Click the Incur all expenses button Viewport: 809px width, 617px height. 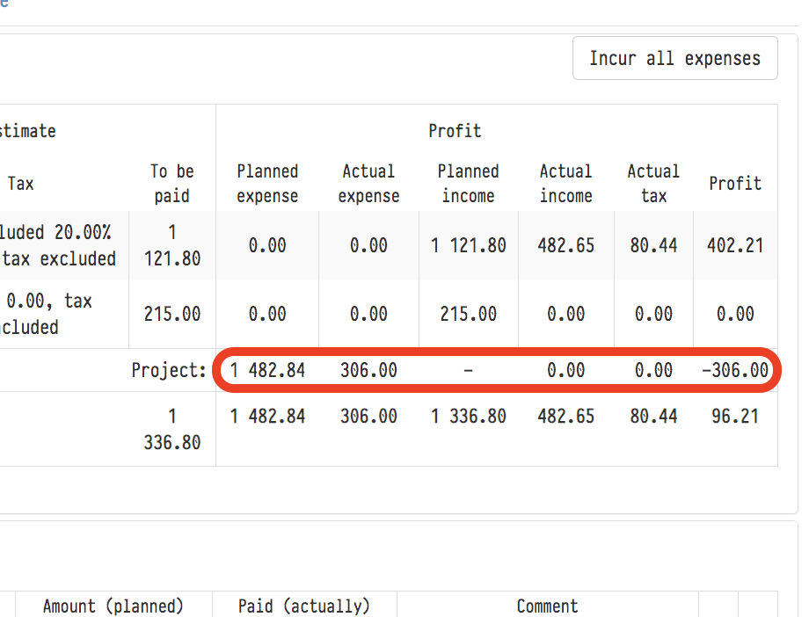coord(674,59)
